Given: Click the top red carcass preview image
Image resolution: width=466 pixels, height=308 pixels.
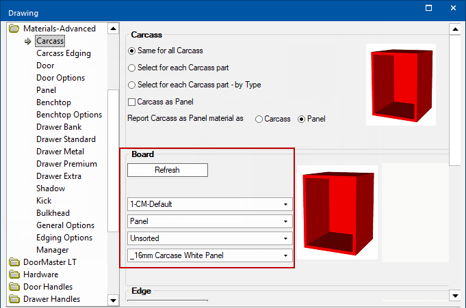Looking at the screenshot, I should (401, 85).
